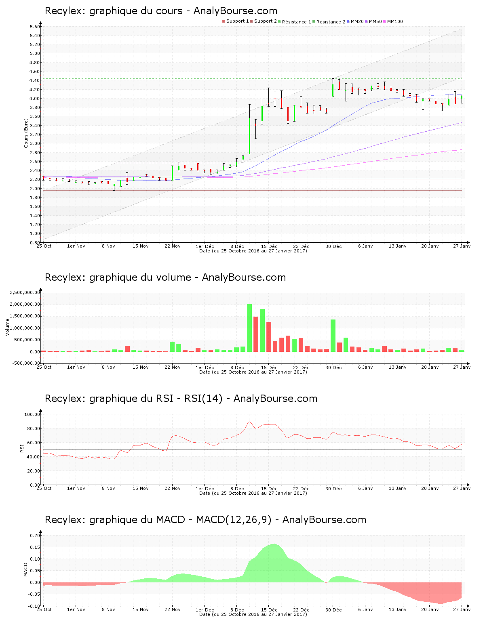
Task: Click the -500,000.00 volume axis value
Action: pos(26,363)
